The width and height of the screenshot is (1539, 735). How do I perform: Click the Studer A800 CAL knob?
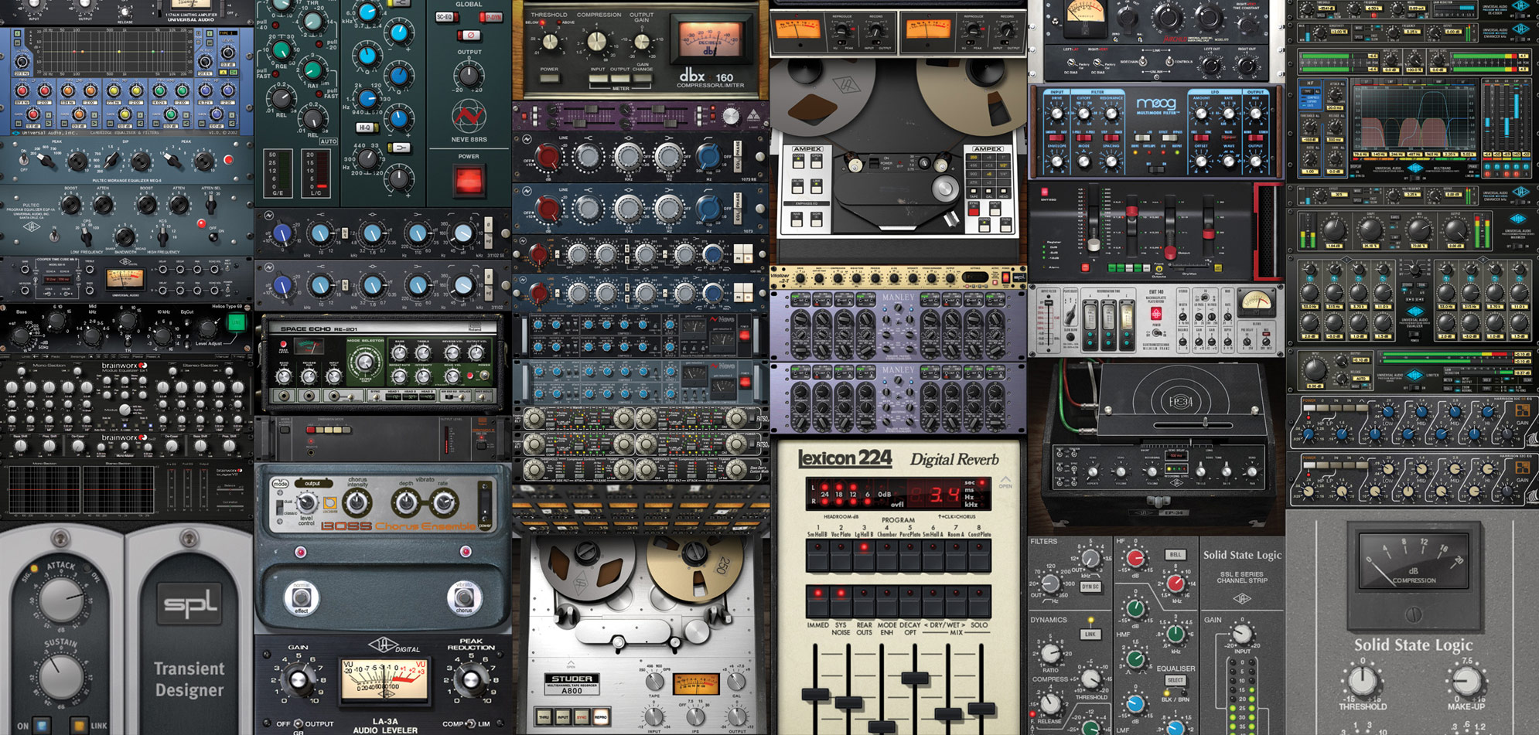pyautogui.click(x=737, y=683)
